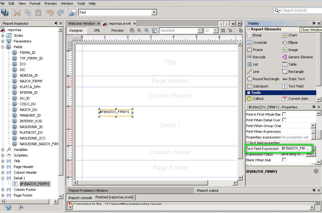Viewport: 322px width, 213px height.
Task: Click the Text Field Expression value
Action: pyautogui.click(x=296, y=149)
